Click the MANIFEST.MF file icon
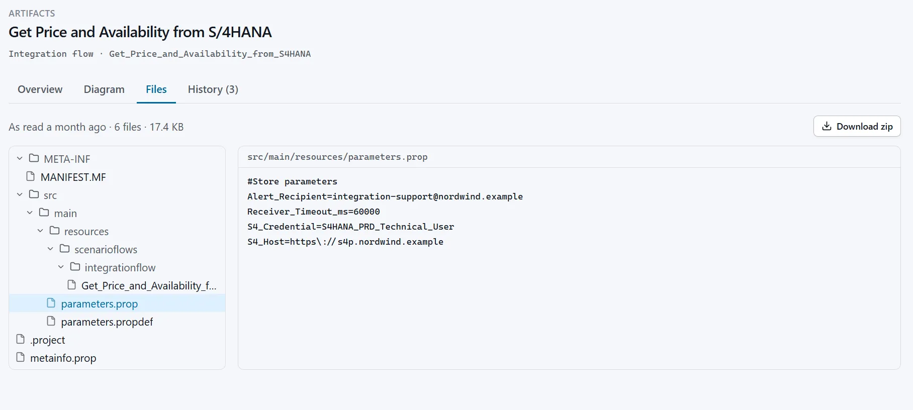Viewport: 913px width, 410px height. [x=31, y=176]
